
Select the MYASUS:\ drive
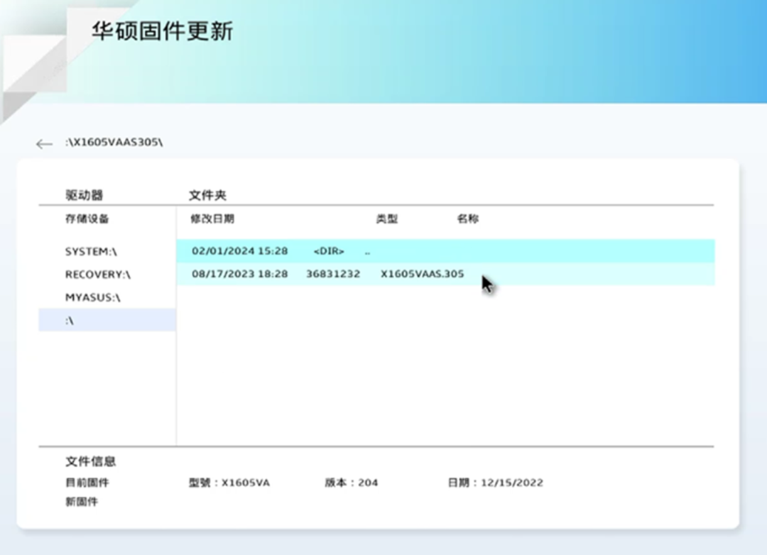(x=92, y=297)
